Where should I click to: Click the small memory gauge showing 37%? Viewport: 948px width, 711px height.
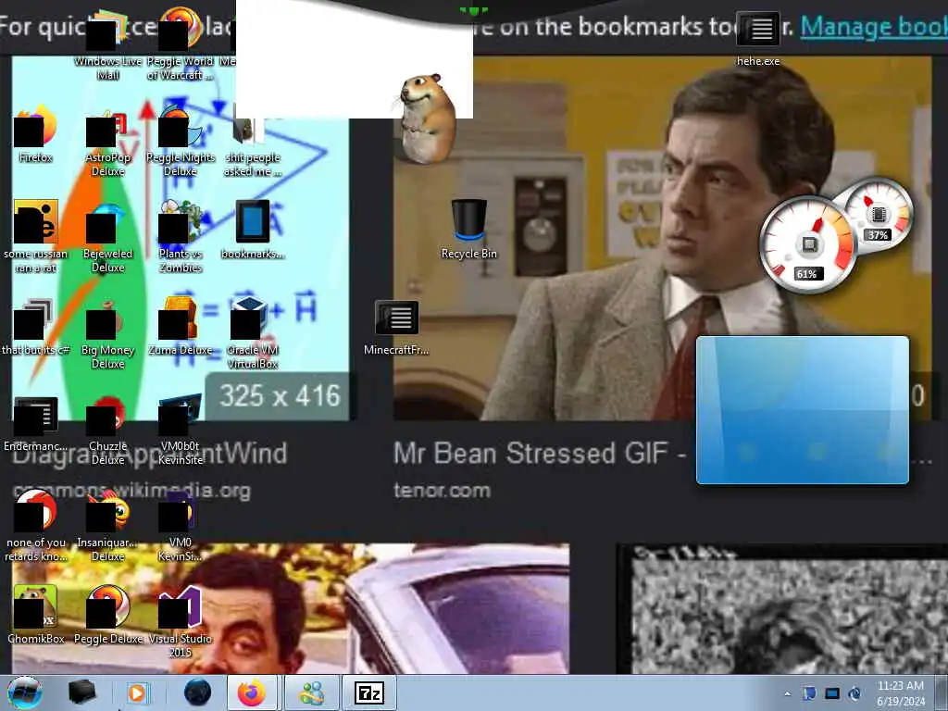pyautogui.click(x=880, y=213)
